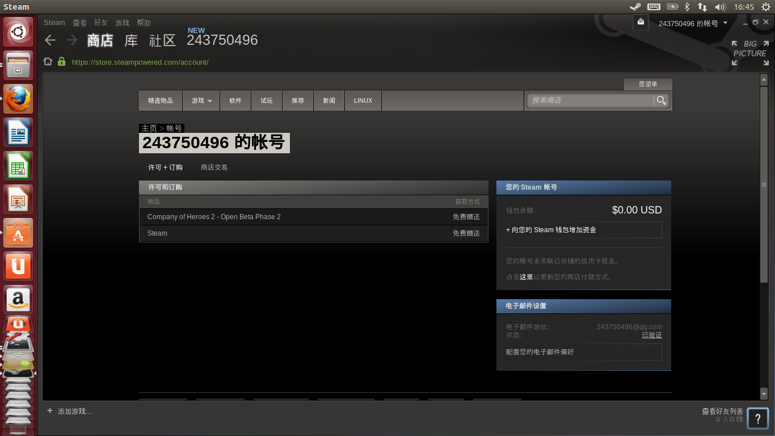Open Ubuntu One launcher icon
This screenshot has height=436, width=775.
click(18, 266)
